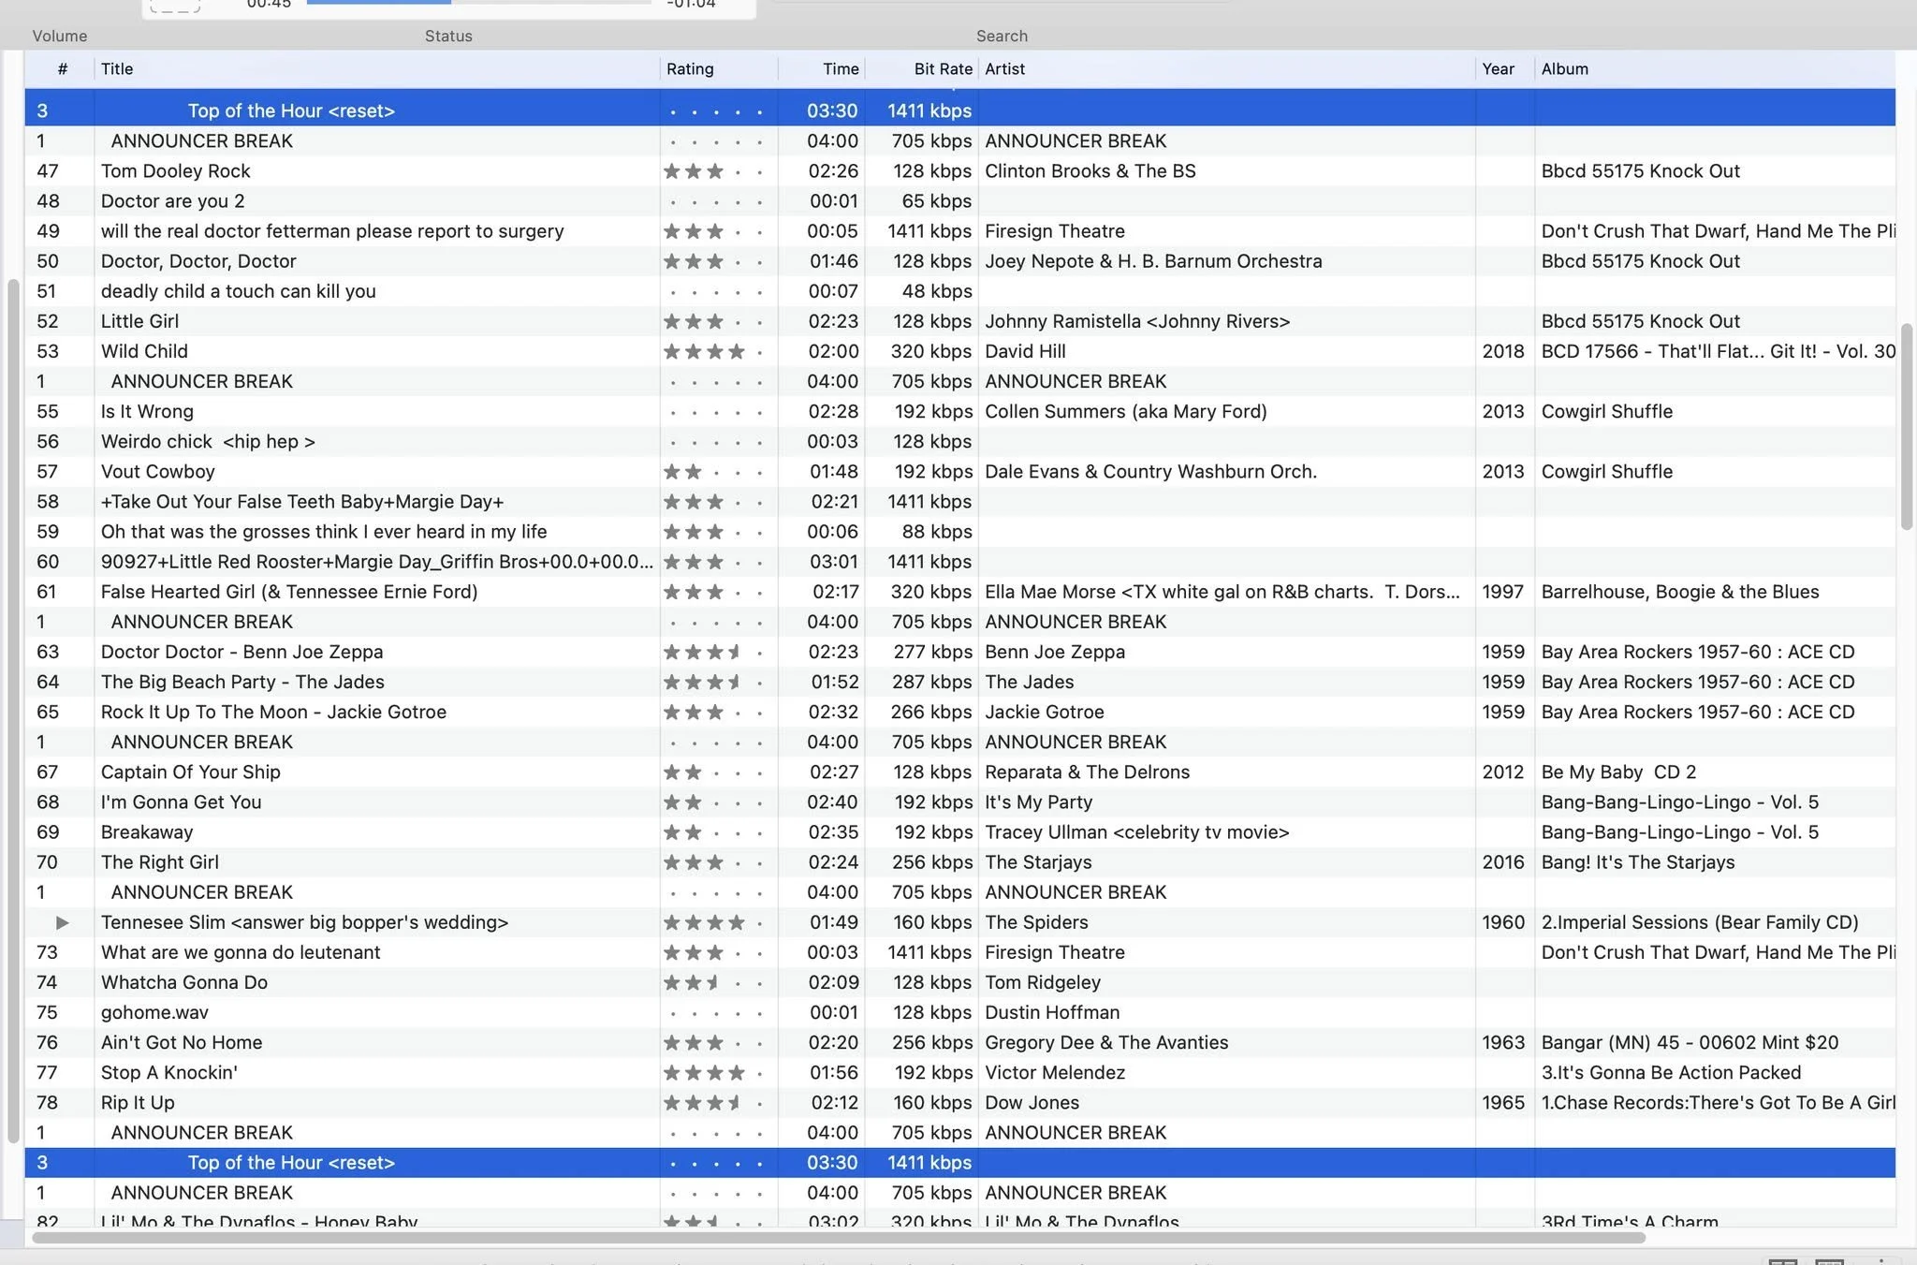Viewport: 1917px width, 1265px height.
Task: Click Vout Cowboy two-star rating
Action: click(x=715, y=472)
